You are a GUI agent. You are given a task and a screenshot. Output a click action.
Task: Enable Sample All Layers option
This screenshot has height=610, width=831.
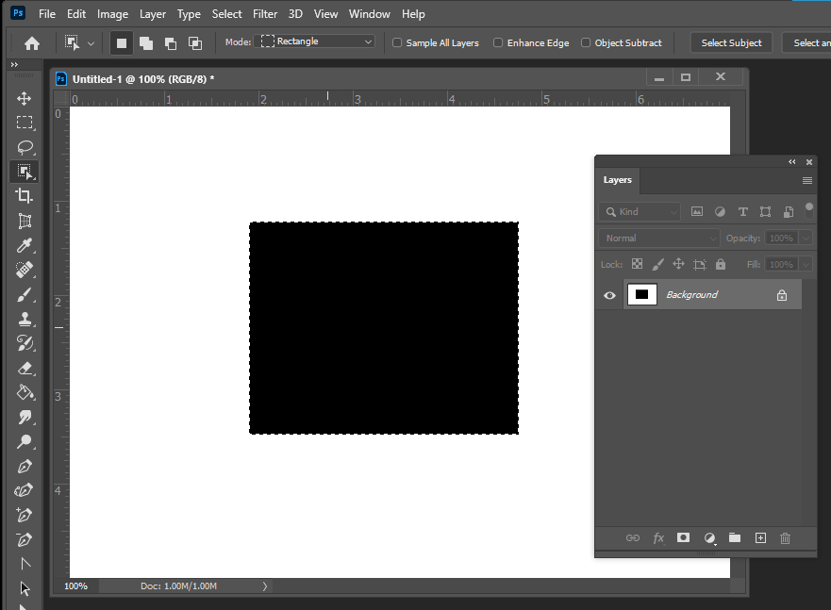pos(397,42)
